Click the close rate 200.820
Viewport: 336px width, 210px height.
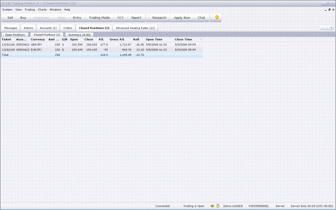click(92, 45)
